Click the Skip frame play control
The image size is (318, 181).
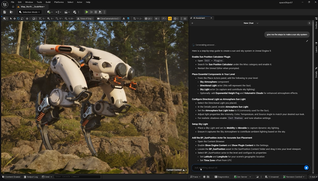pos(91,12)
